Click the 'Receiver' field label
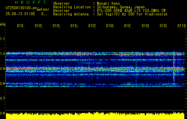Screen dimensions: 187x119 pyautogui.click(x=62, y=11)
